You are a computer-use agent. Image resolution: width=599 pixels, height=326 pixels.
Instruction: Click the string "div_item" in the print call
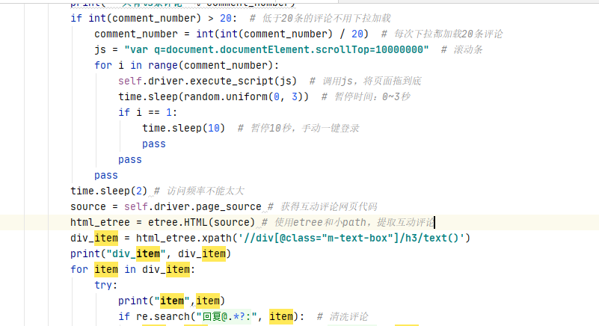[136, 253]
